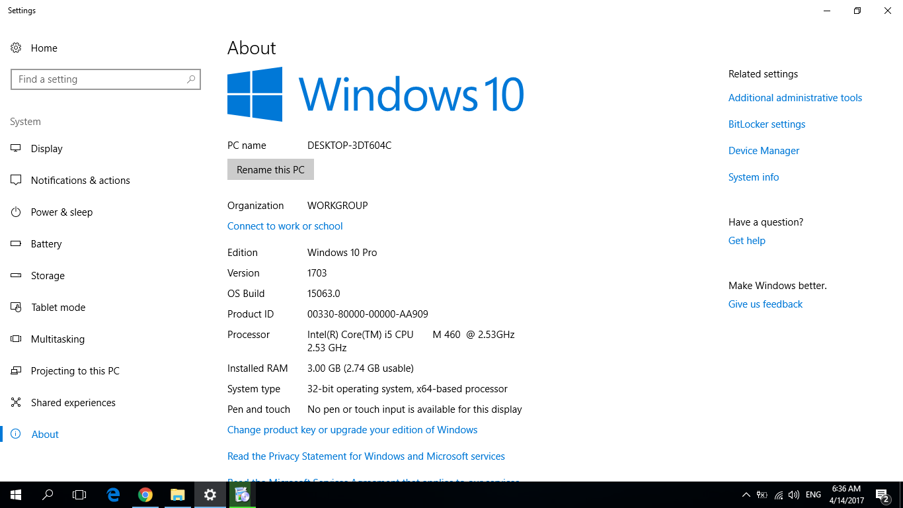Open Action Center notifications icon
The image size is (903, 508).
point(883,495)
